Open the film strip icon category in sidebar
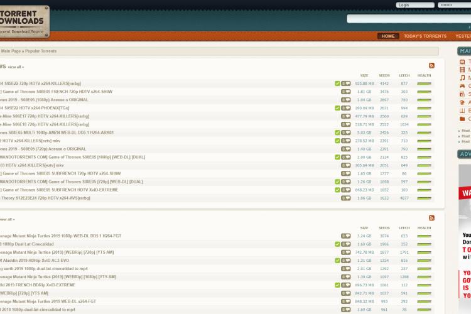 tap(462, 70)
